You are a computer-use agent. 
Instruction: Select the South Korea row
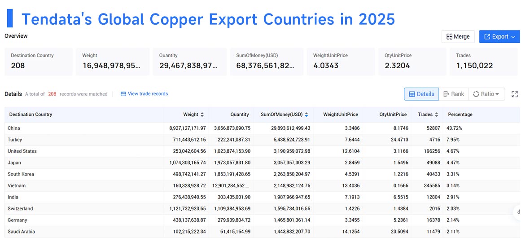(262, 174)
